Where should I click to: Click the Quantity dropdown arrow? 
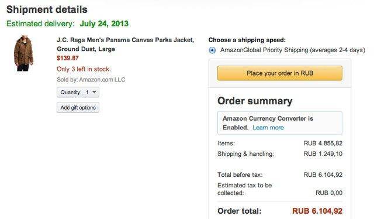click(94, 93)
